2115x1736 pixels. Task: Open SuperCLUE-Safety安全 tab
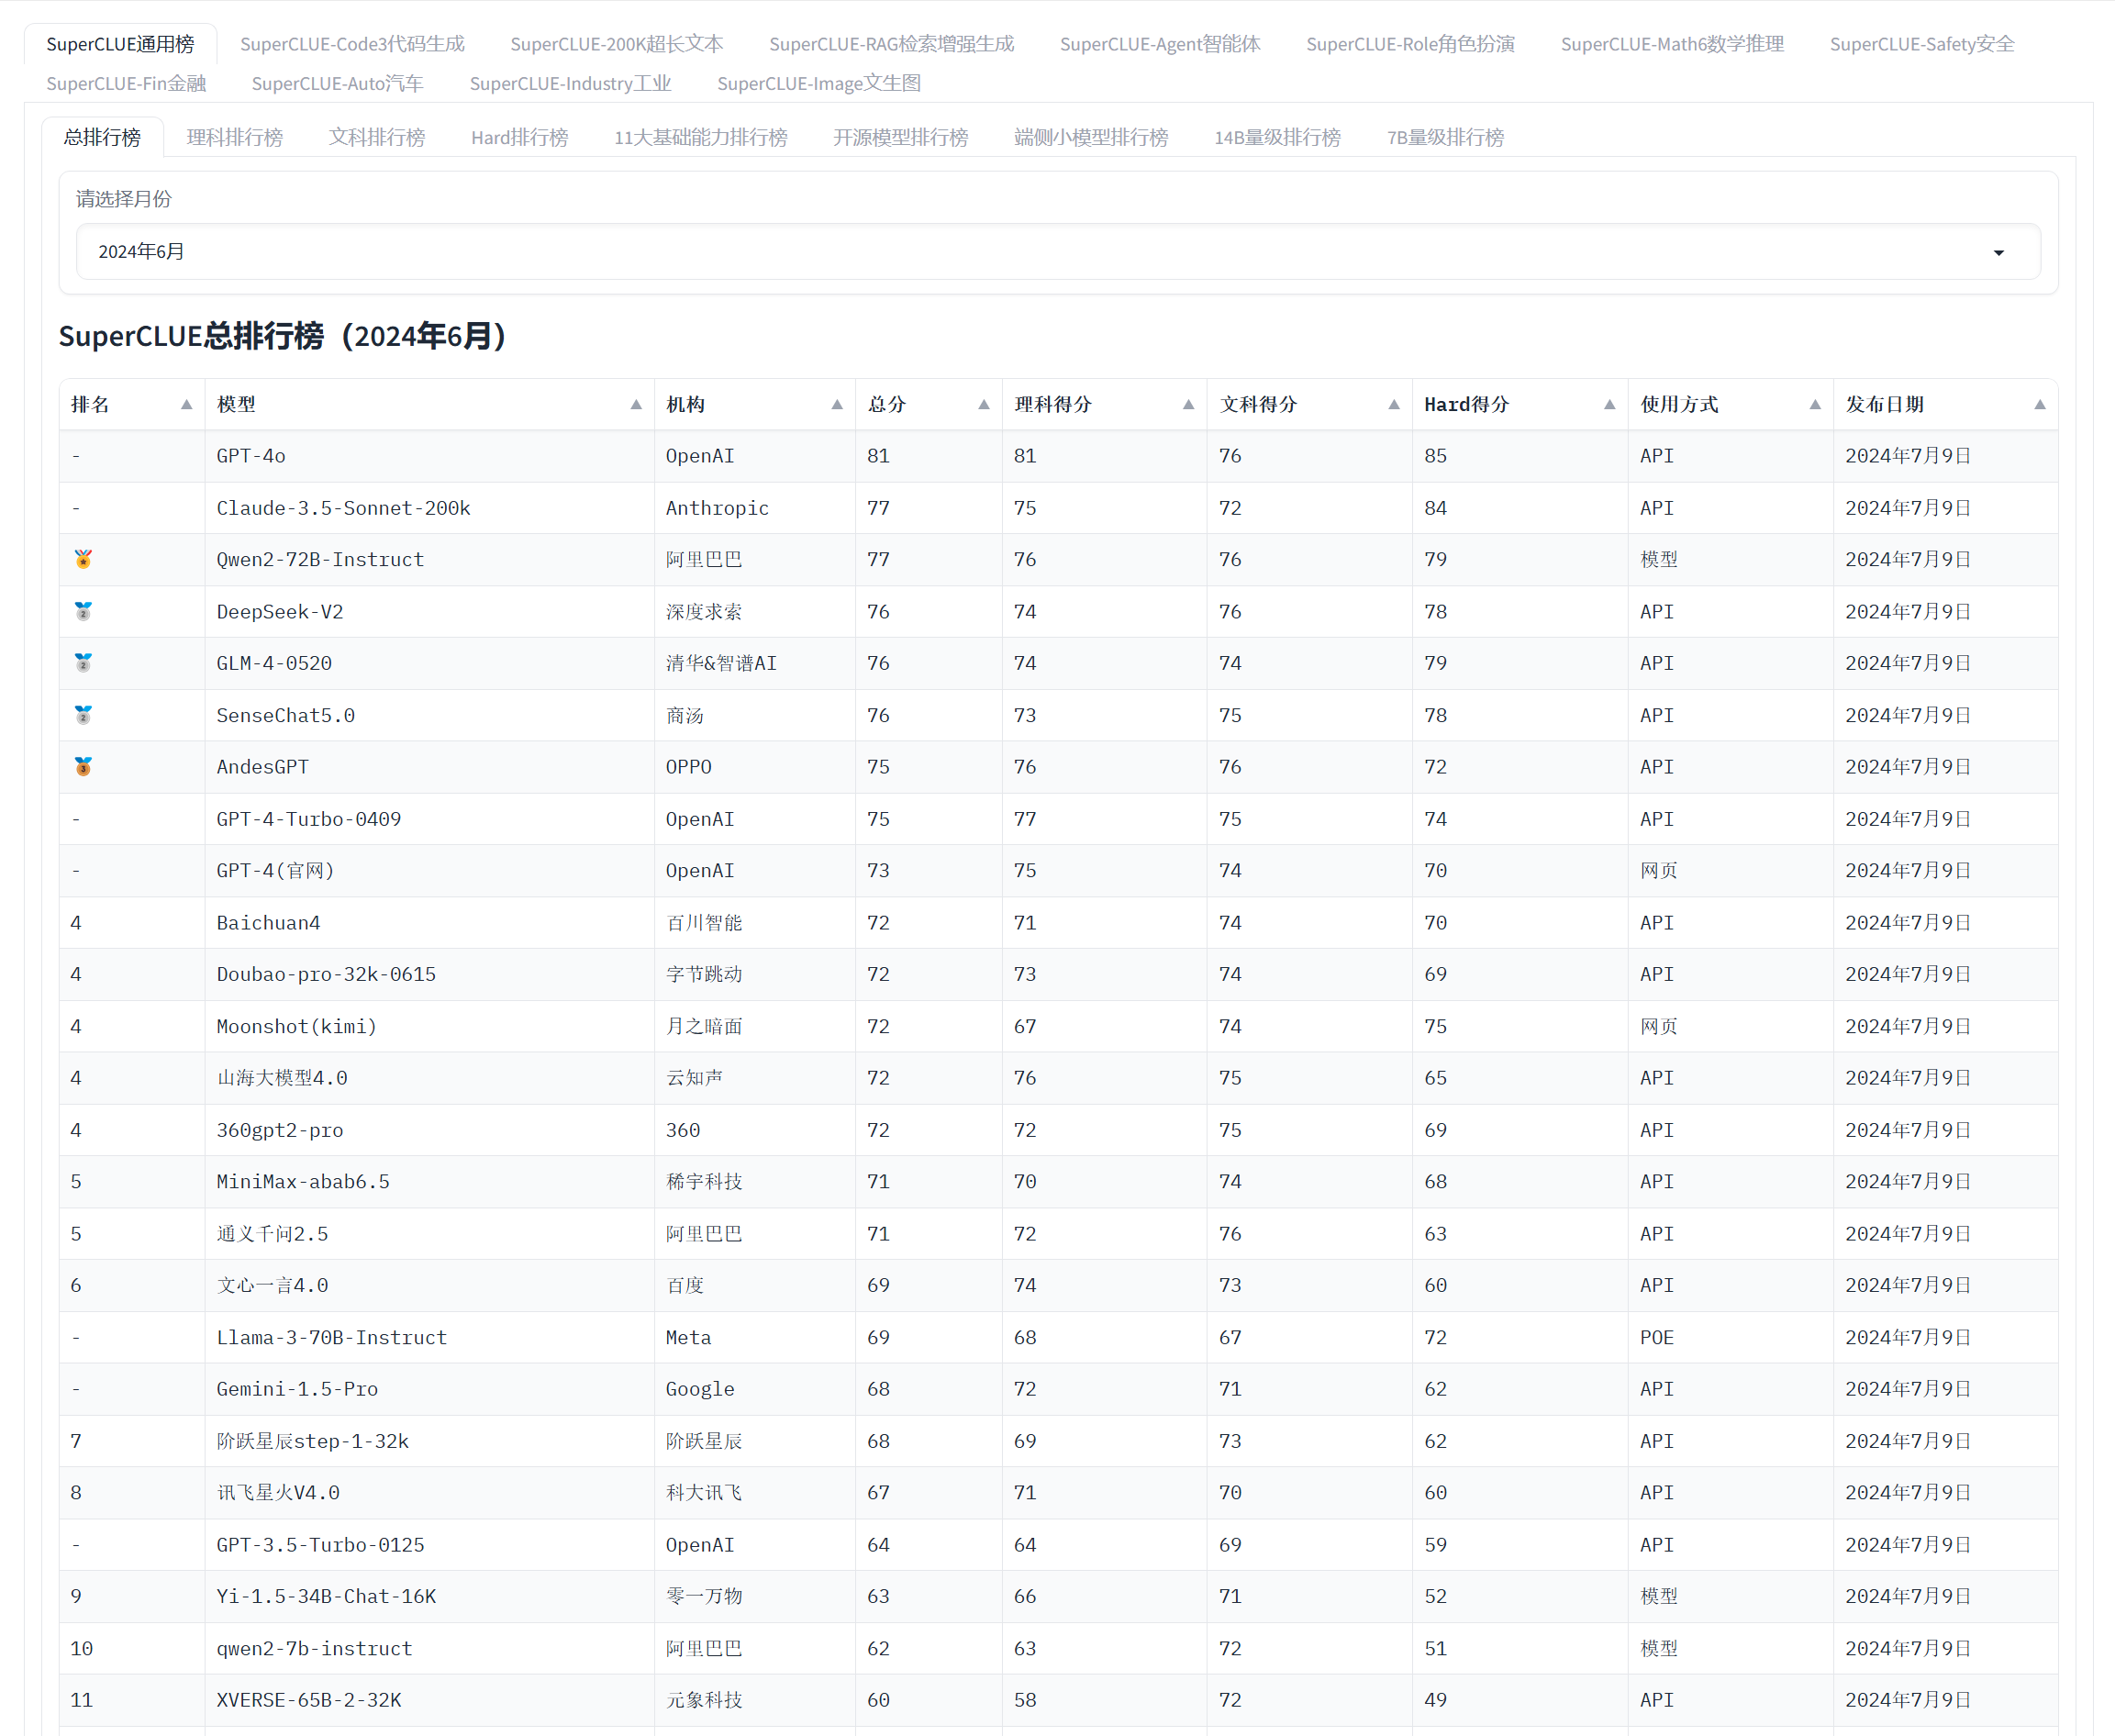point(1922,44)
